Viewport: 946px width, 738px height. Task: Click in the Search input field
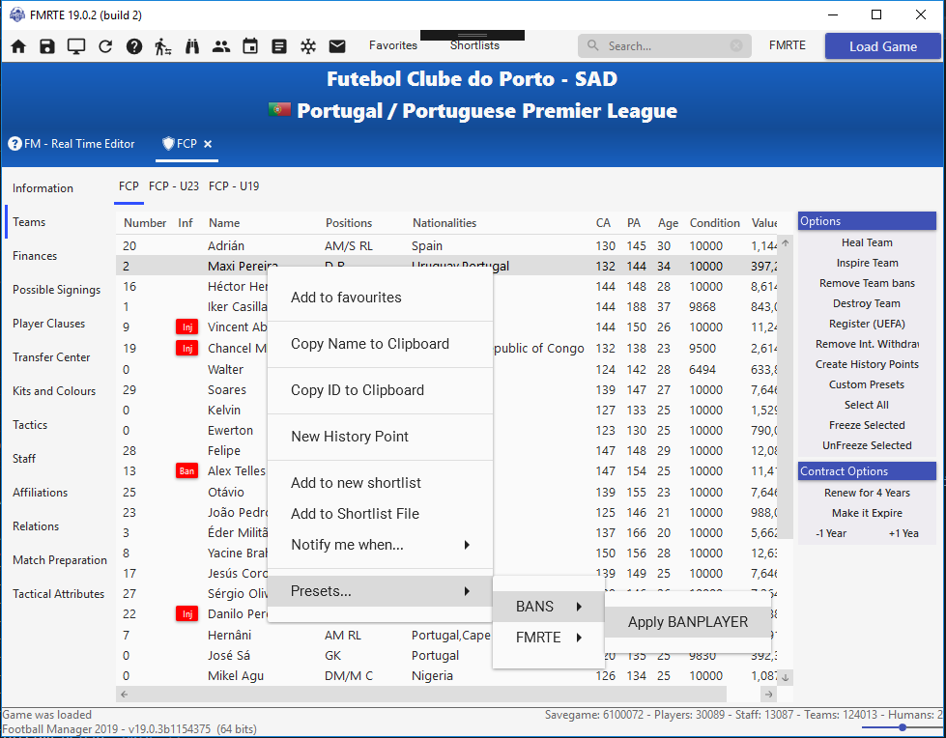664,45
